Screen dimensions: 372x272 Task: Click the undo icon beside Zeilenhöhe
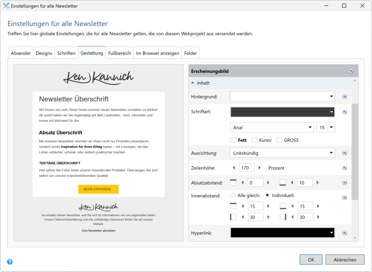pos(345,167)
